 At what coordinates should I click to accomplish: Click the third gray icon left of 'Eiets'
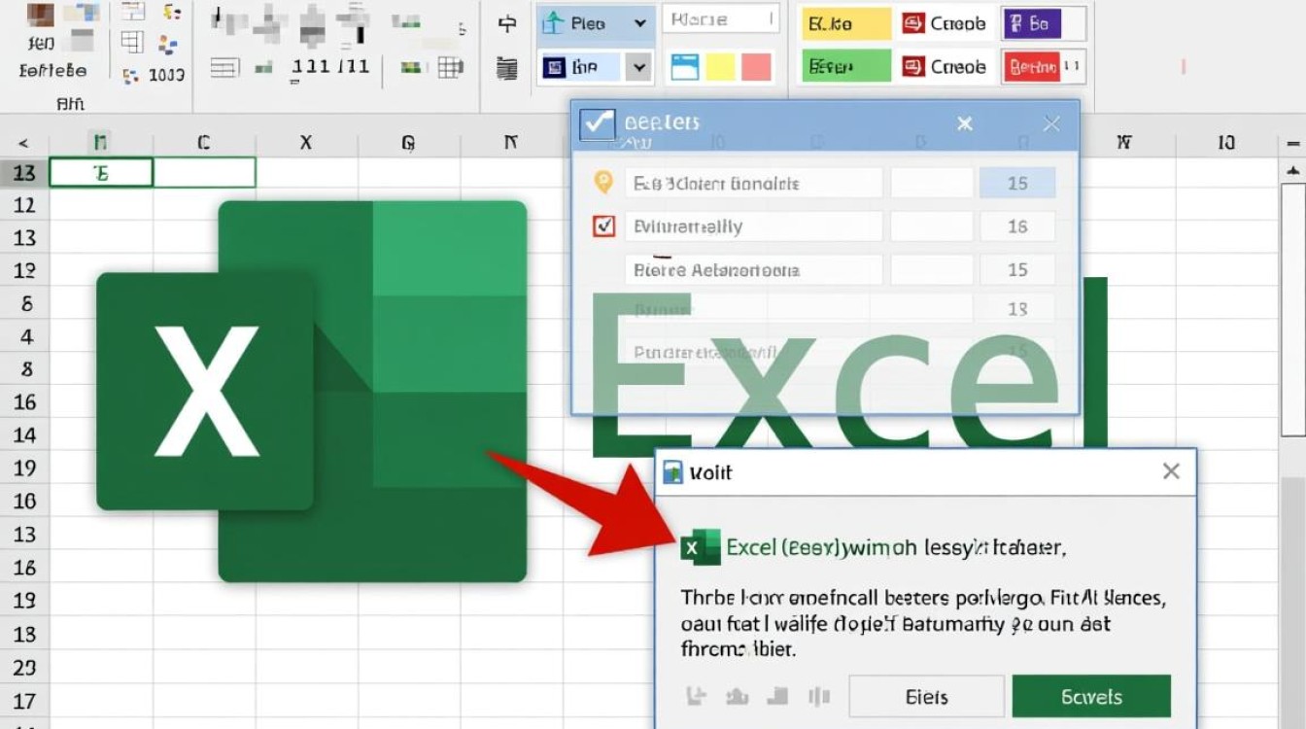click(x=777, y=696)
